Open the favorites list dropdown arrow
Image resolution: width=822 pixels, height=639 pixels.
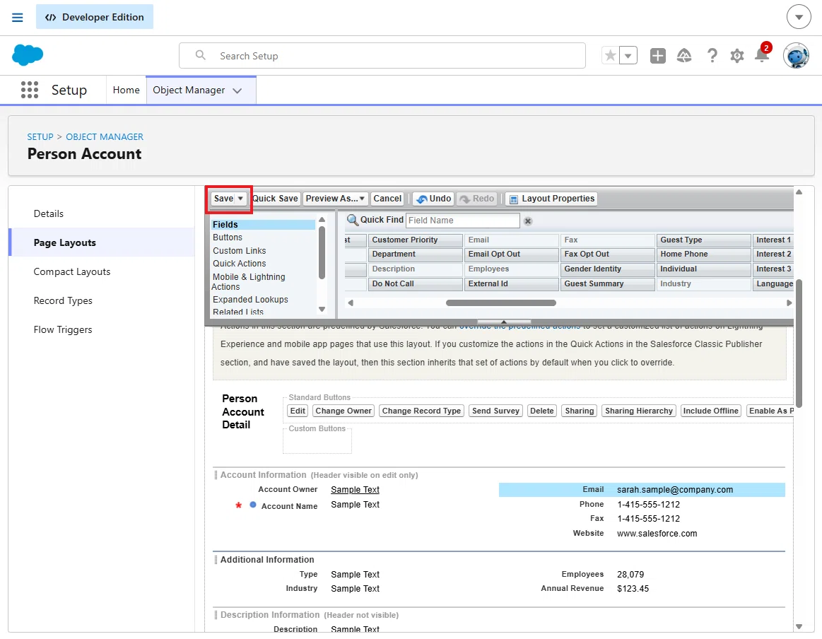point(628,55)
